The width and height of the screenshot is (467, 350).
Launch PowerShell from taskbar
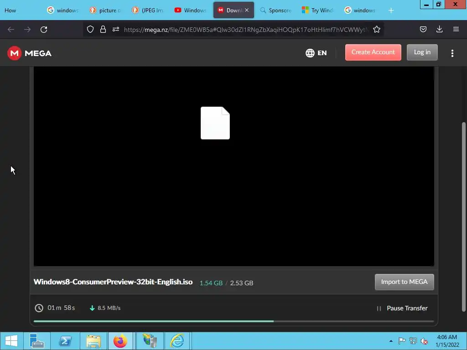pos(65,341)
